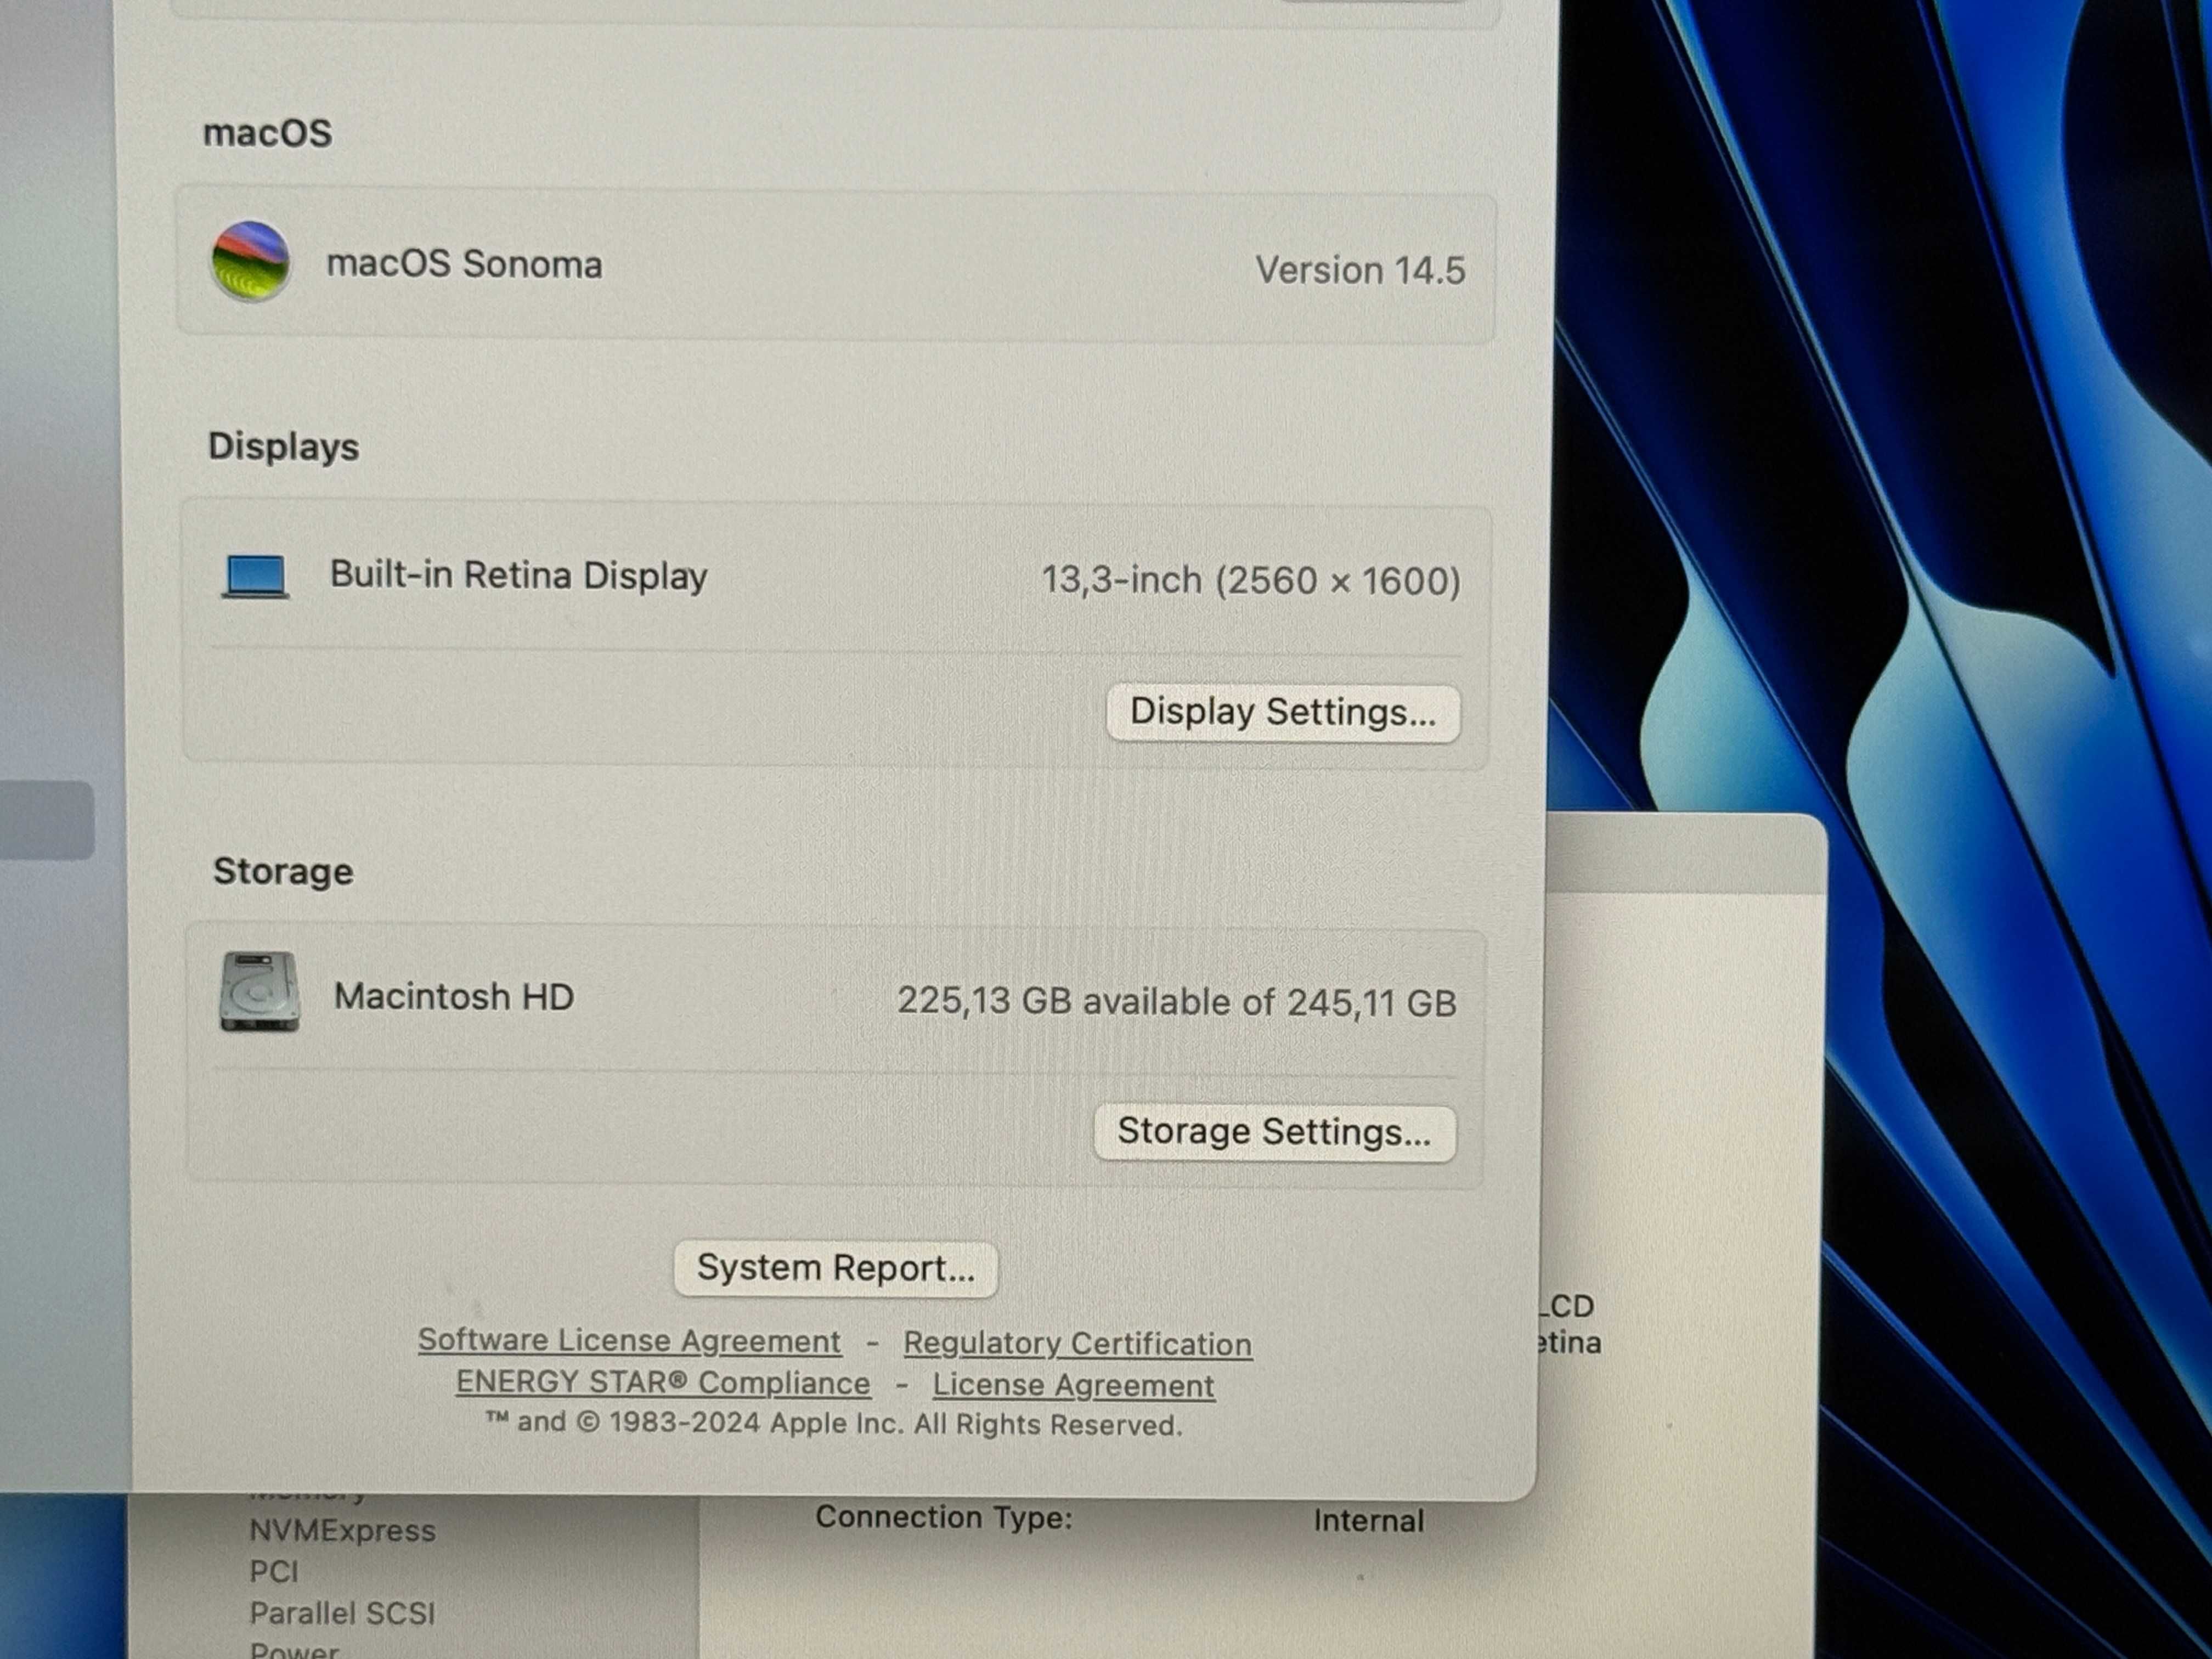This screenshot has height=1659, width=2212.
Task: Open the ENERGY STAR Compliance link
Action: point(663,1383)
